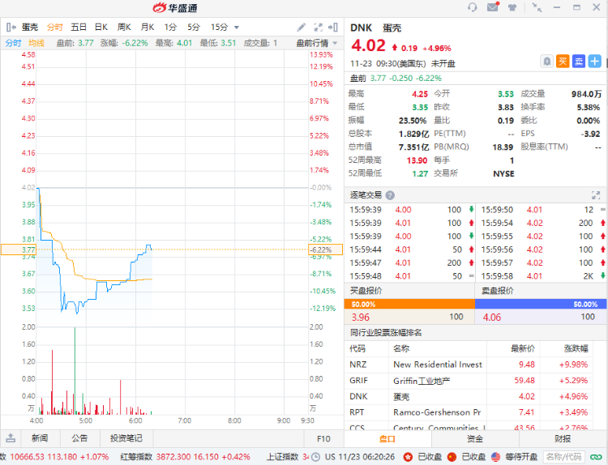Screen dimensions: 608x465
Task: Click the China market flag icon
Action: pos(452,457)
